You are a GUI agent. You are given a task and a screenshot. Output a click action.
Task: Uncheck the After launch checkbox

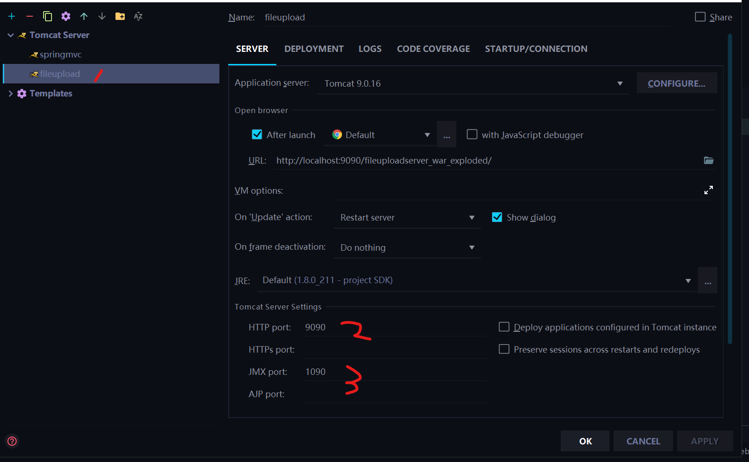pos(257,134)
